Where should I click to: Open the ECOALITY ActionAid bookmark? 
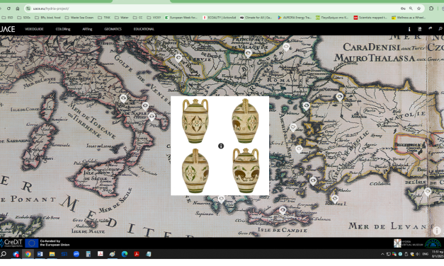220,18
